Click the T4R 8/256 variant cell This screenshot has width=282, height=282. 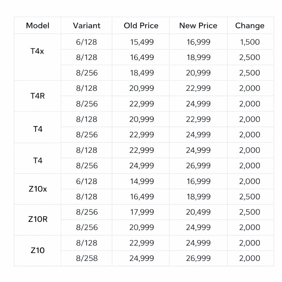(87, 104)
